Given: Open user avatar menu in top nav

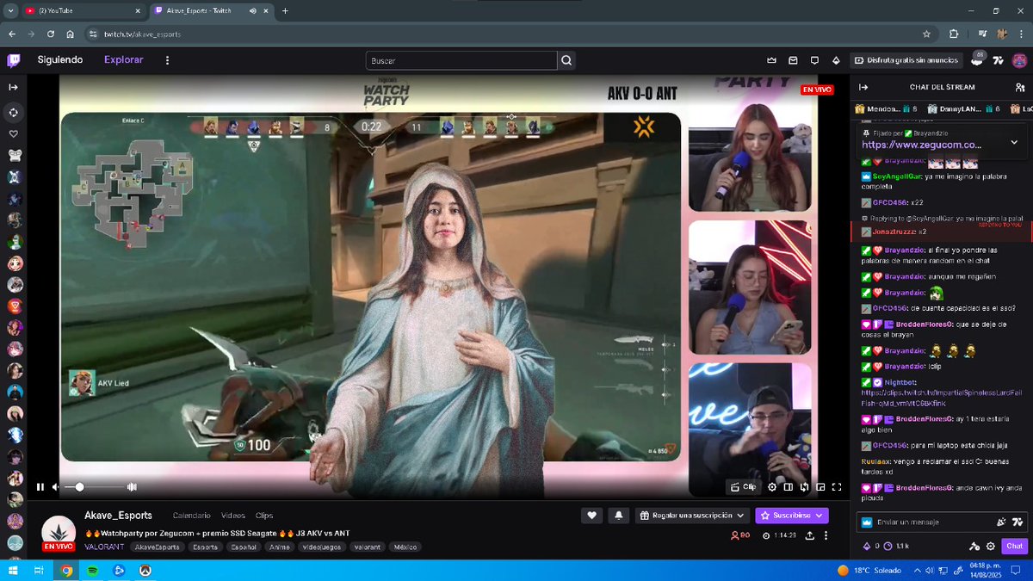Looking at the screenshot, I should tap(1020, 60).
